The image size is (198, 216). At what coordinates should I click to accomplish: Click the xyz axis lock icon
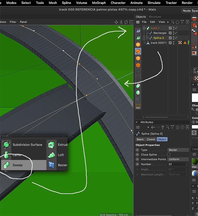click(x=138, y=106)
